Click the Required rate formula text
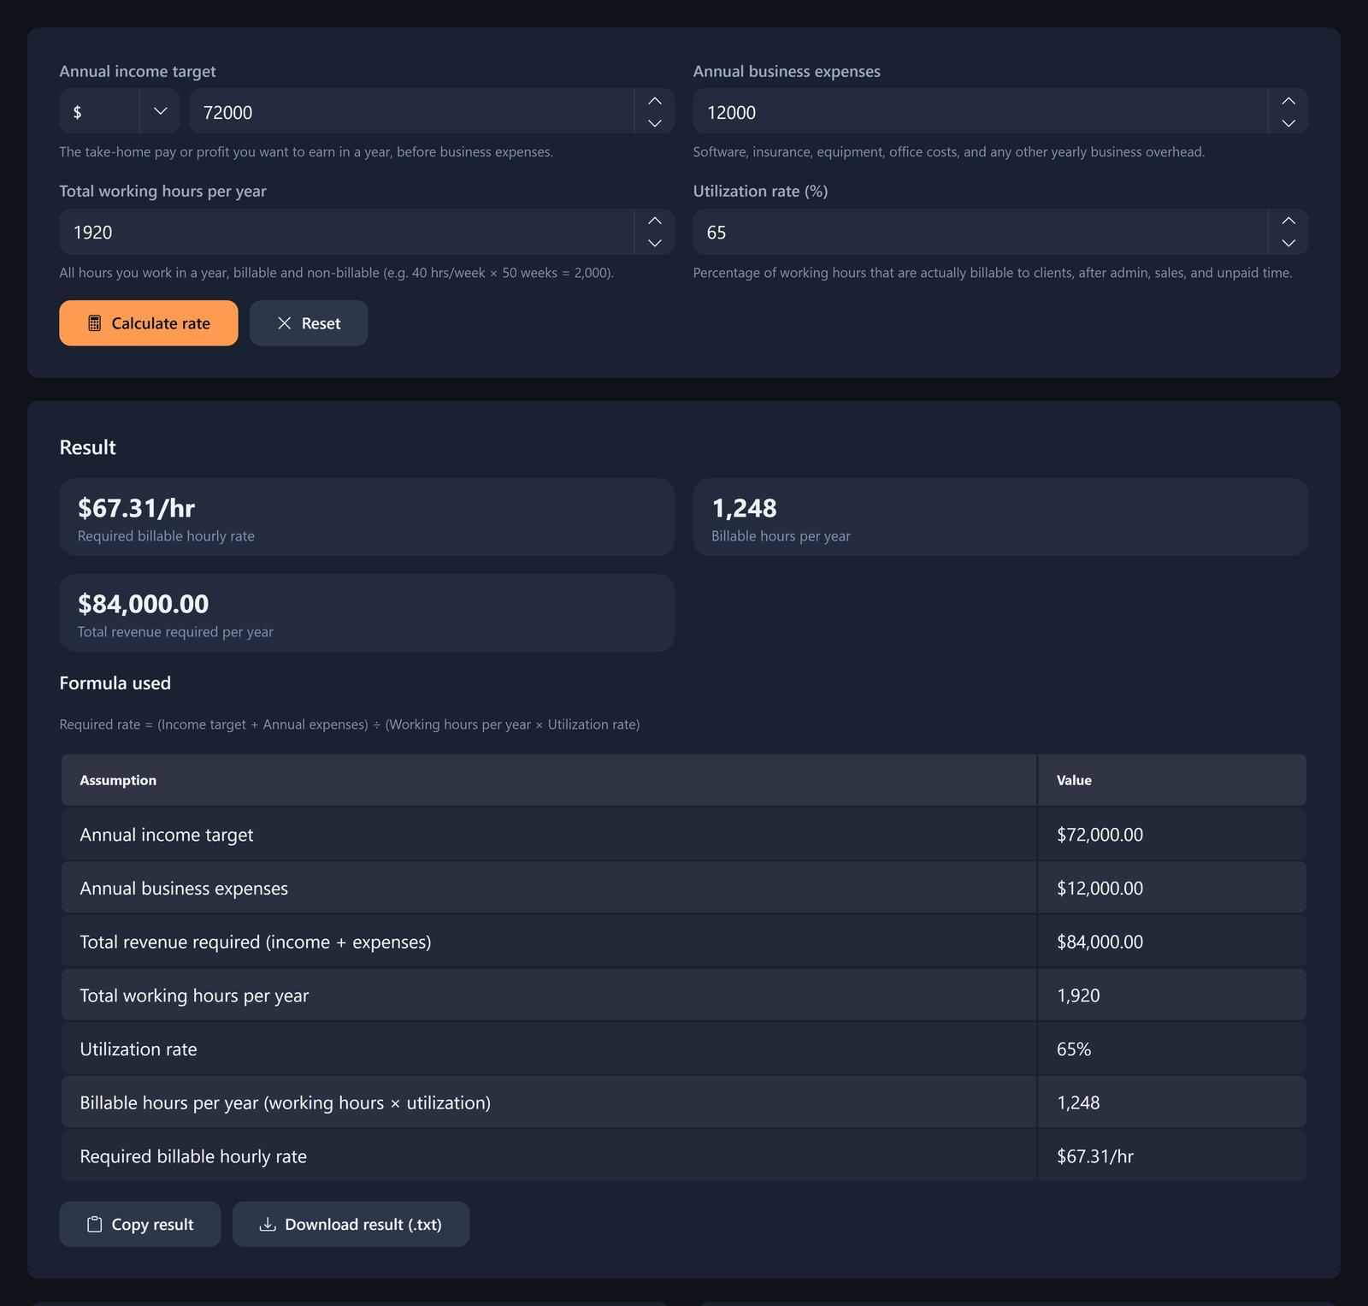1368x1306 pixels. coord(350,724)
